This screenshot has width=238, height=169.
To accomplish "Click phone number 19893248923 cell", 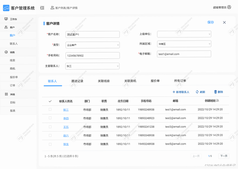I will click(146, 118).
